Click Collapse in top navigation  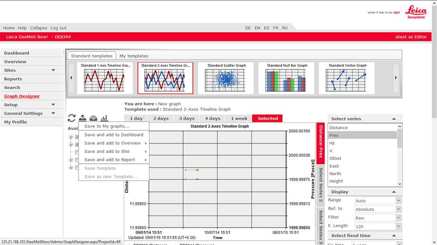[38, 28]
